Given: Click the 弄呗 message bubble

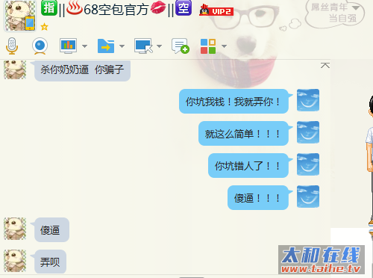Looking at the screenshot, I should [50, 262].
